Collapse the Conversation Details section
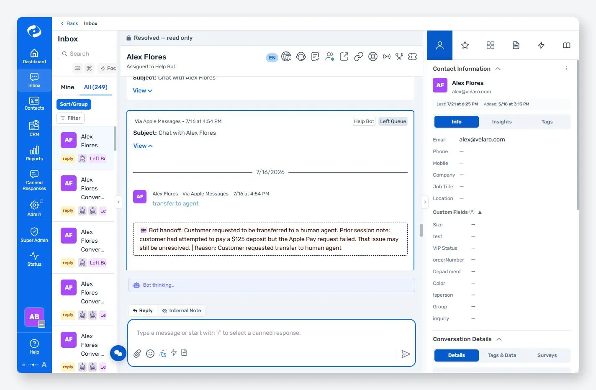This screenshot has height=390, width=596. click(499, 339)
